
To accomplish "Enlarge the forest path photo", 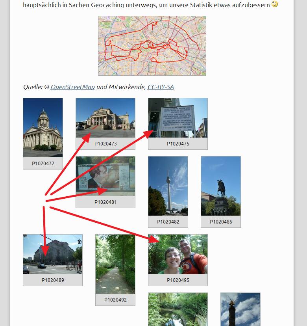I will 115,264.
